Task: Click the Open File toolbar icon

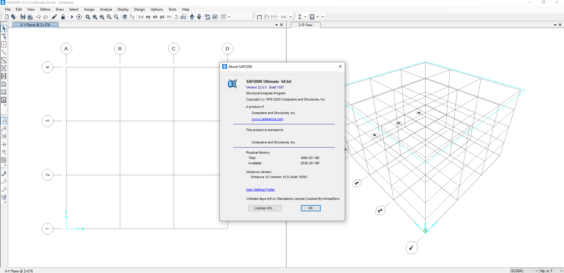Action: (14, 17)
